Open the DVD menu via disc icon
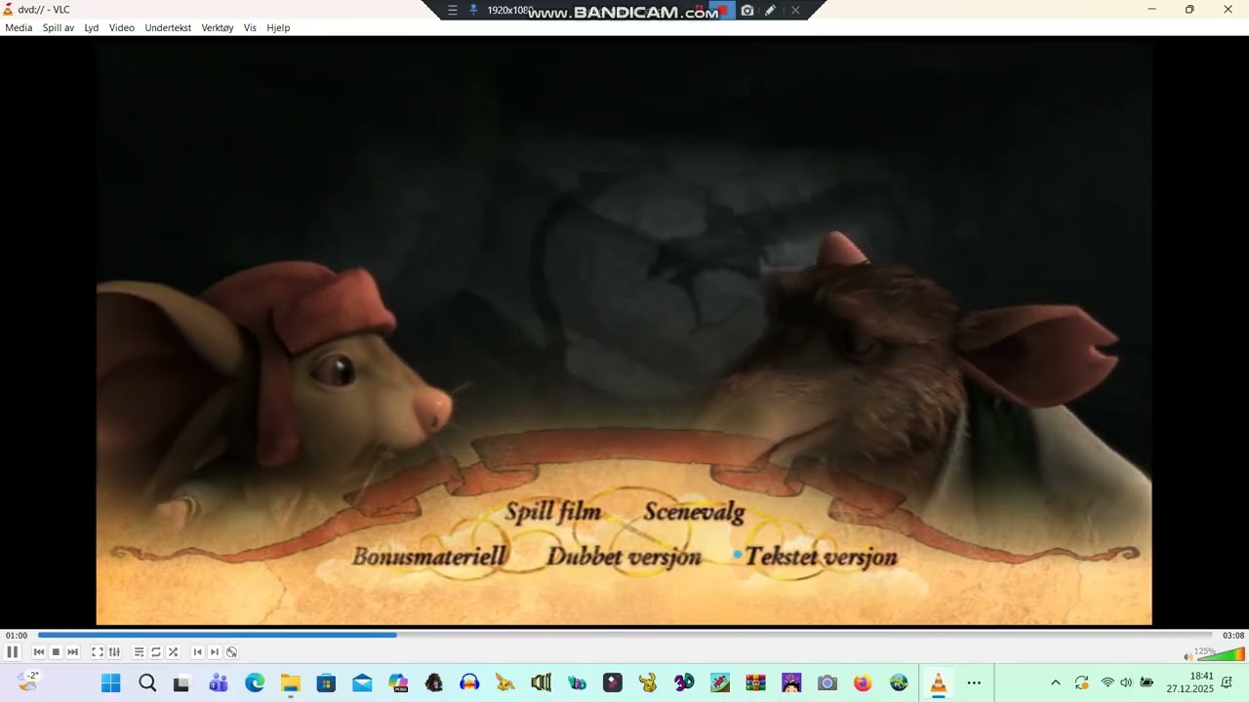Image resolution: width=1249 pixels, height=702 pixels. coord(231,652)
